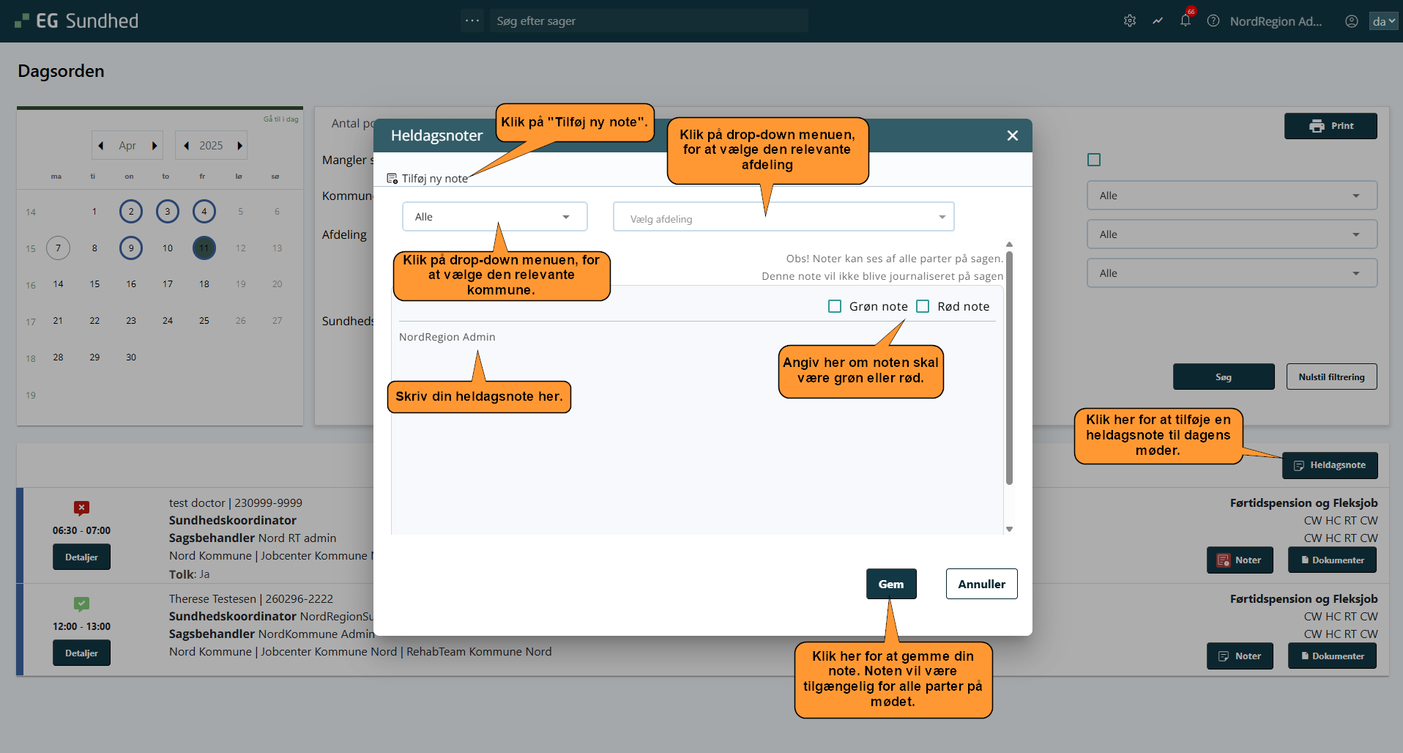Go to previous year in calendar
This screenshot has height=753, width=1403.
tap(187, 146)
